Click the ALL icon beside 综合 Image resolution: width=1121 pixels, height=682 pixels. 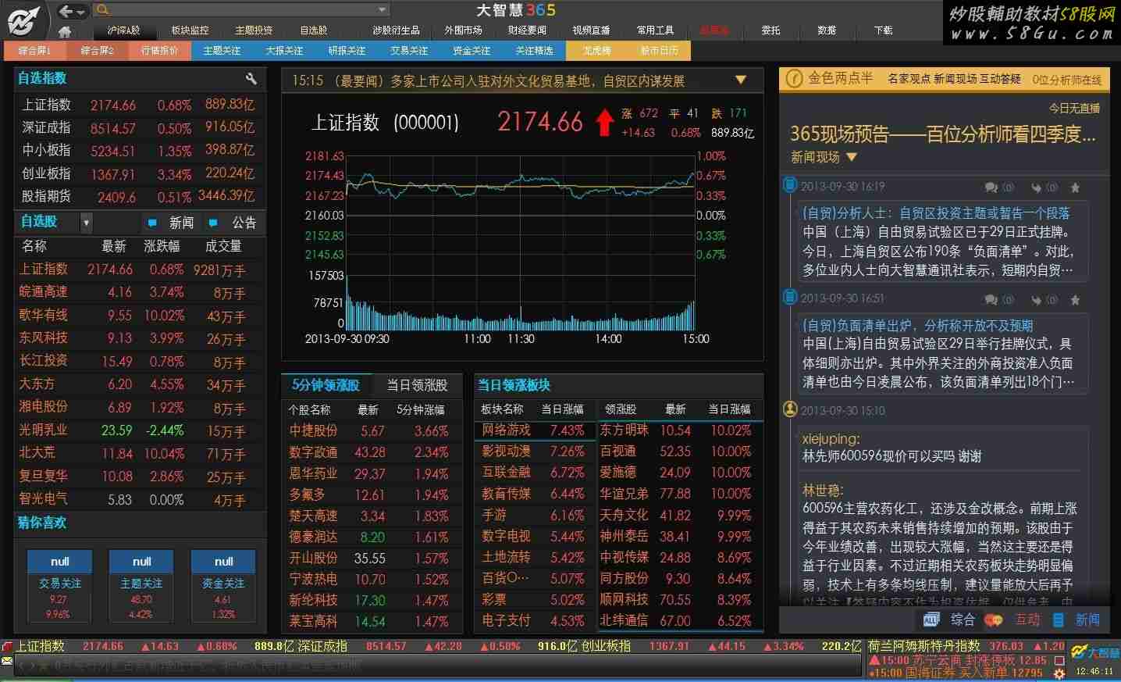(x=932, y=620)
